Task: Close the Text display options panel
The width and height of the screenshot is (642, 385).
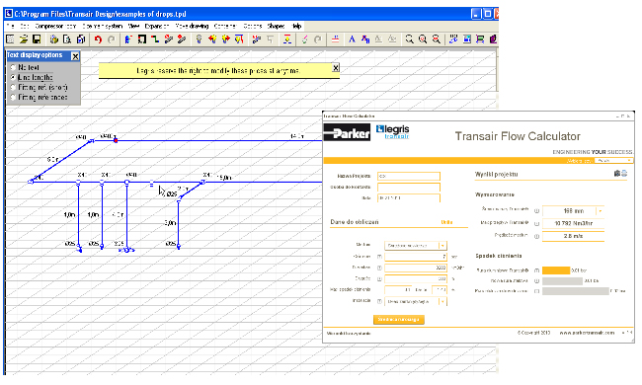Action: pos(75,56)
